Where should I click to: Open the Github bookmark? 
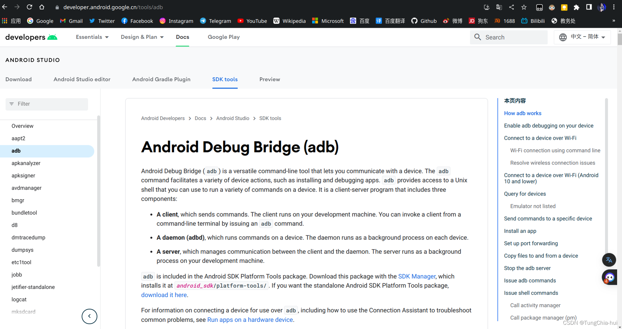423,21
